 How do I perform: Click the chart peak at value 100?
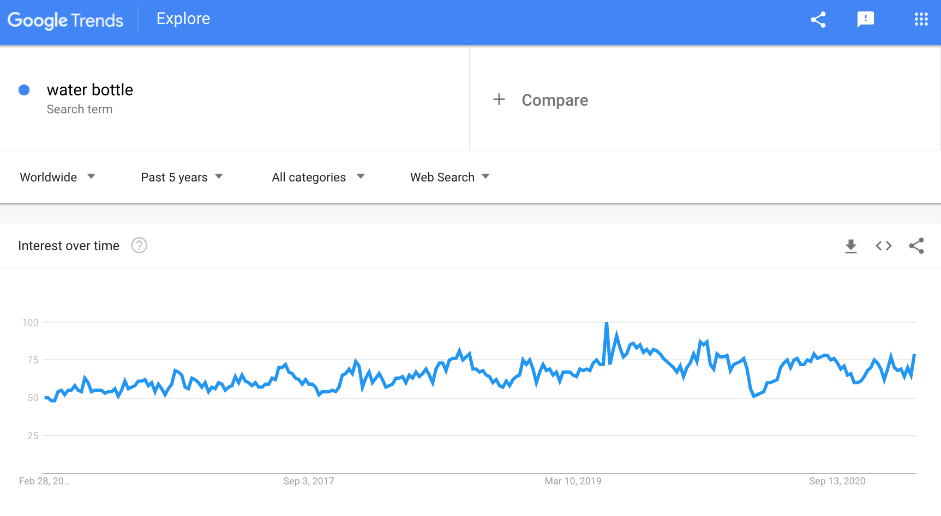pos(607,323)
